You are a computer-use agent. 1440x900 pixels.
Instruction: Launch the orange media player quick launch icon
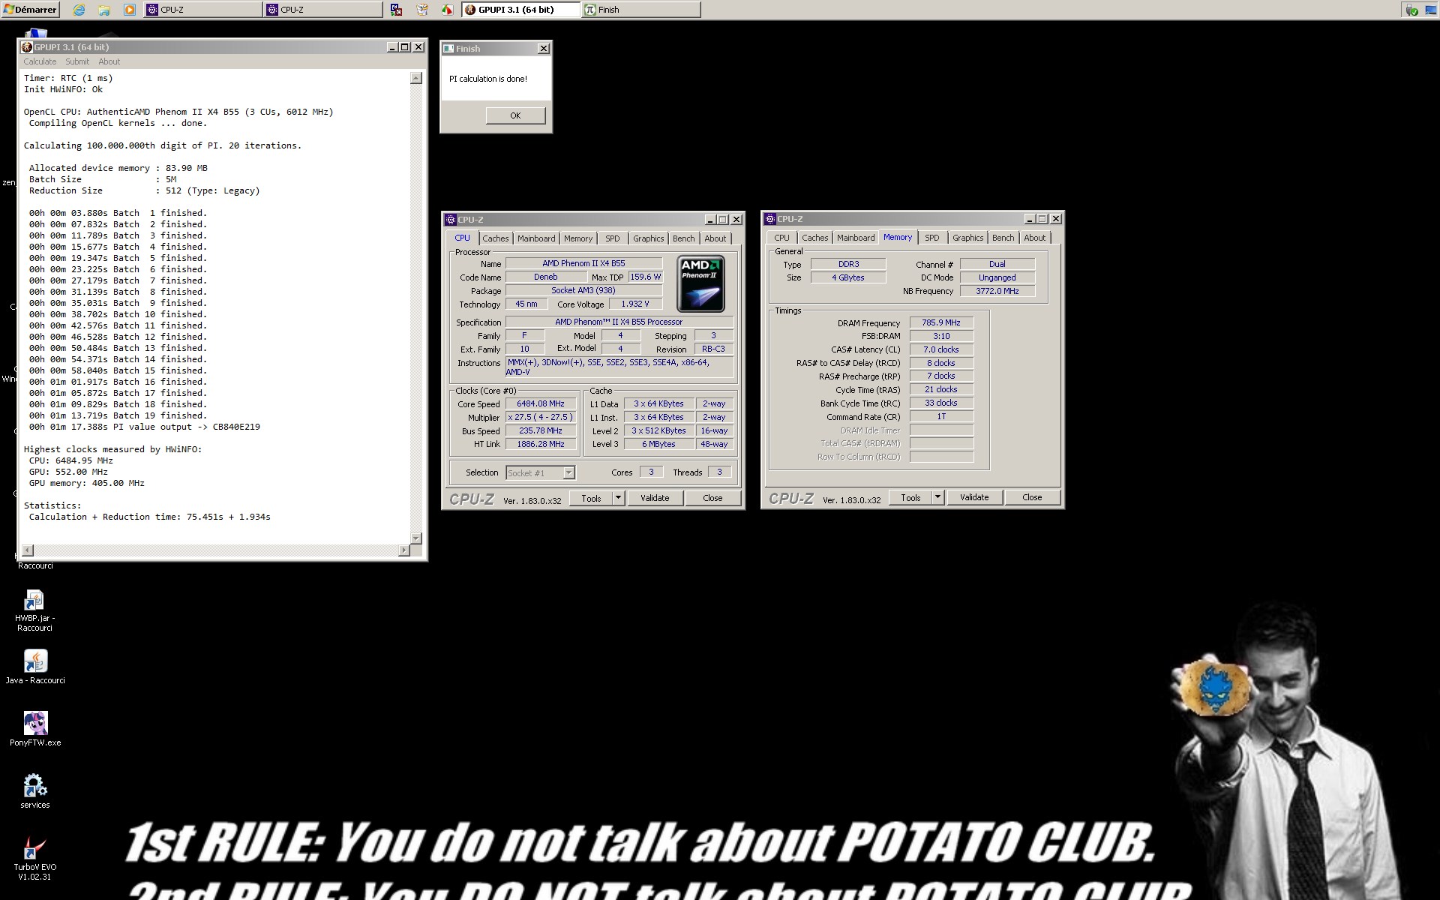[130, 10]
